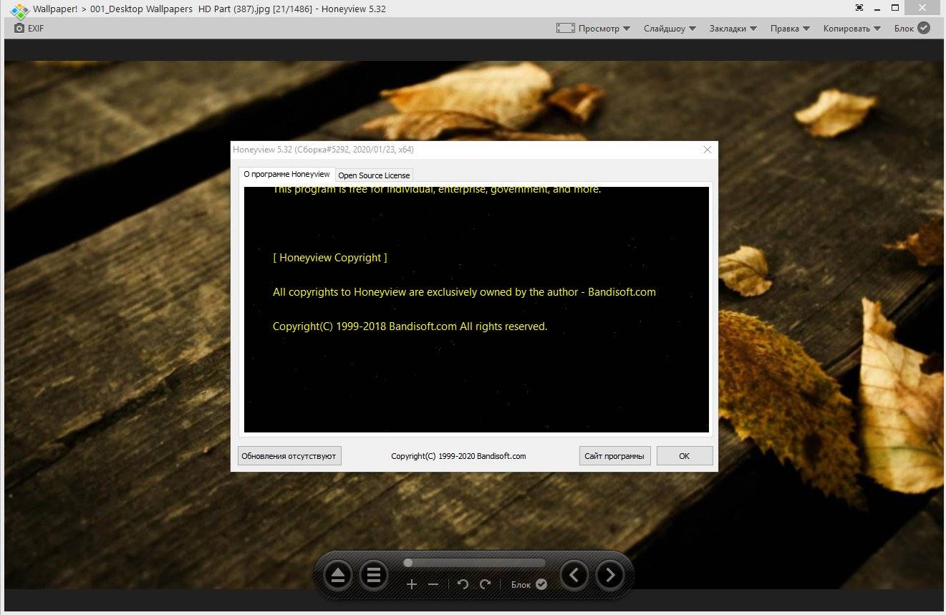Click the eject/open file icon in bottom bar
This screenshot has width=946, height=615.
(338, 575)
